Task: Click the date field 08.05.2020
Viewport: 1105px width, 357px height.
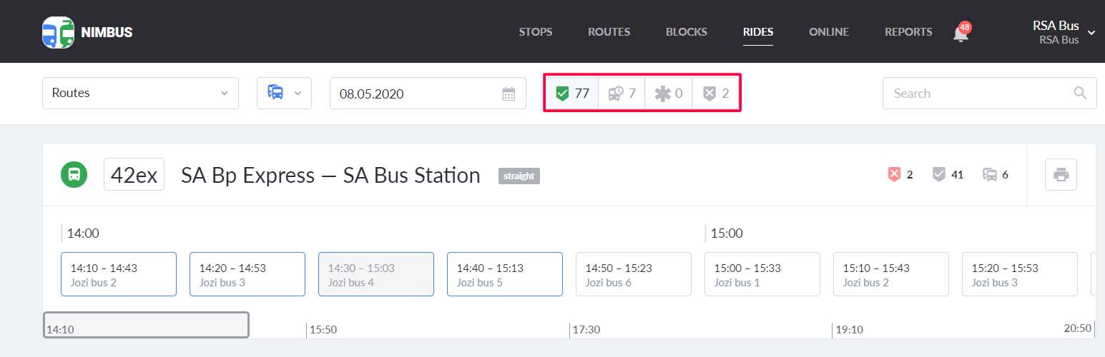Action: pyautogui.click(x=428, y=93)
